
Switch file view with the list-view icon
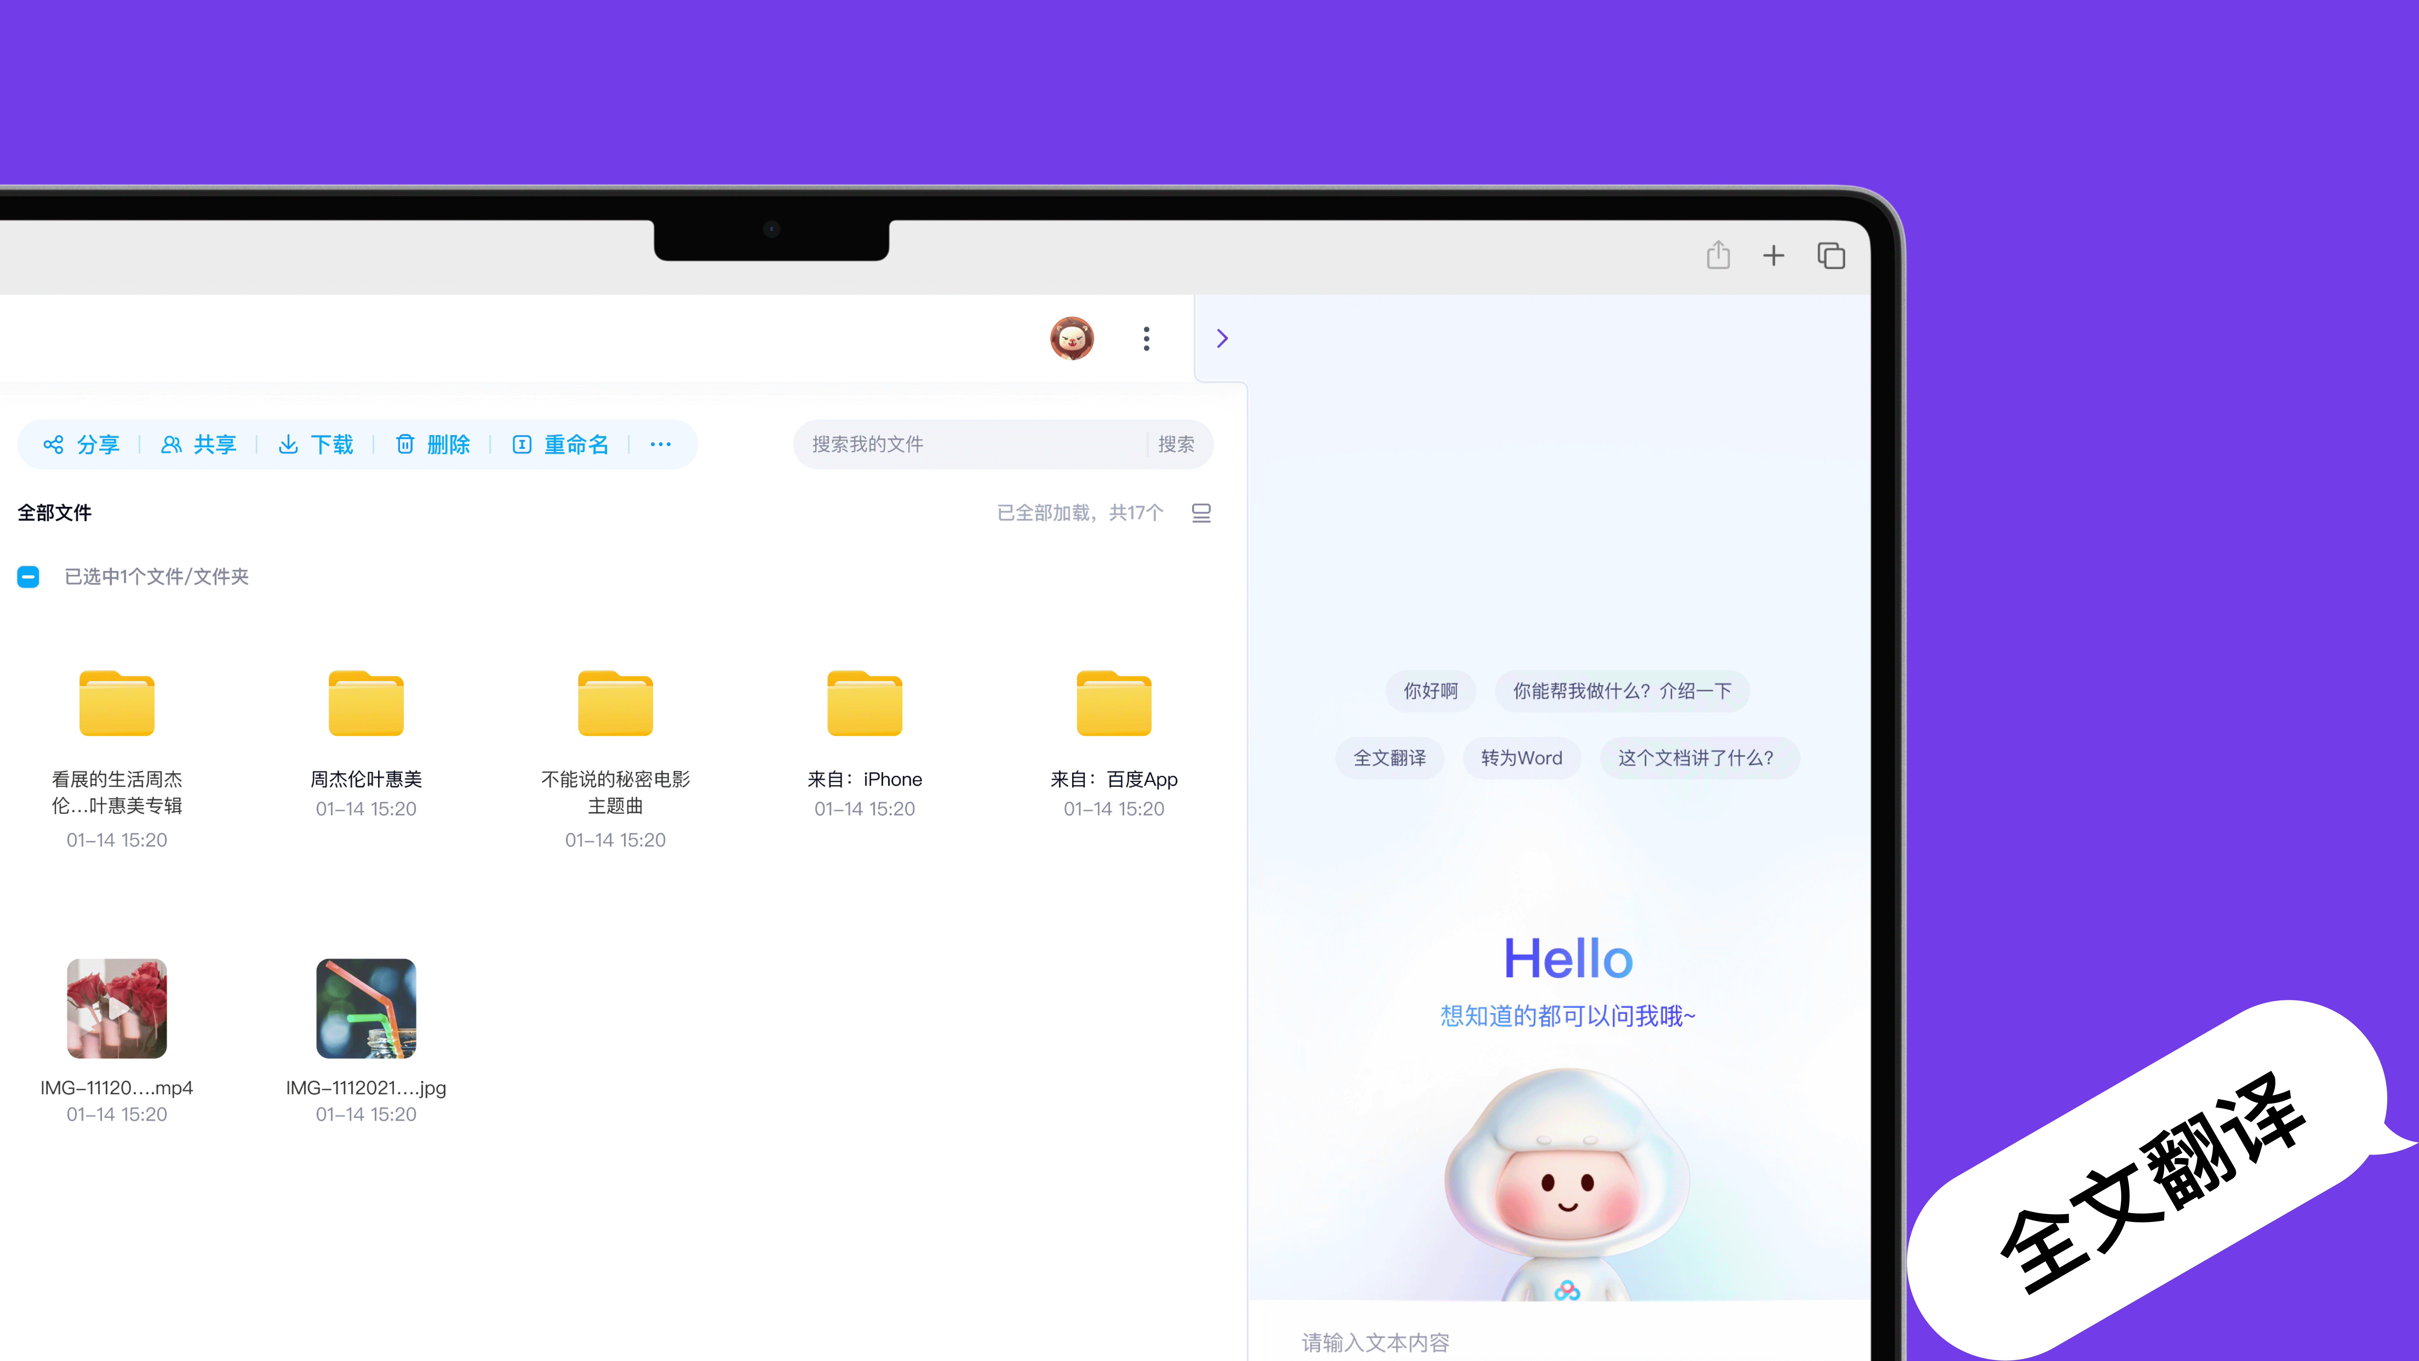(x=1201, y=513)
